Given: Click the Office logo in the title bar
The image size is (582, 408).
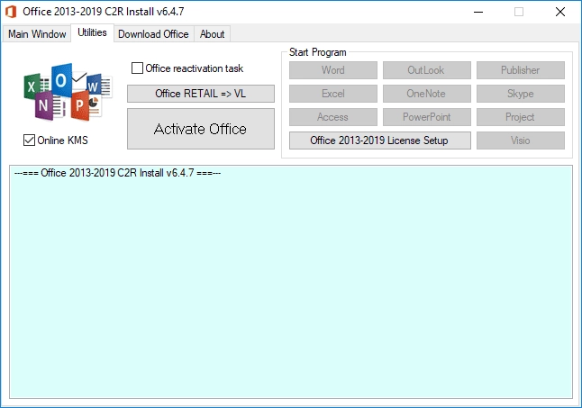Looking at the screenshot, I should (11, 12).
